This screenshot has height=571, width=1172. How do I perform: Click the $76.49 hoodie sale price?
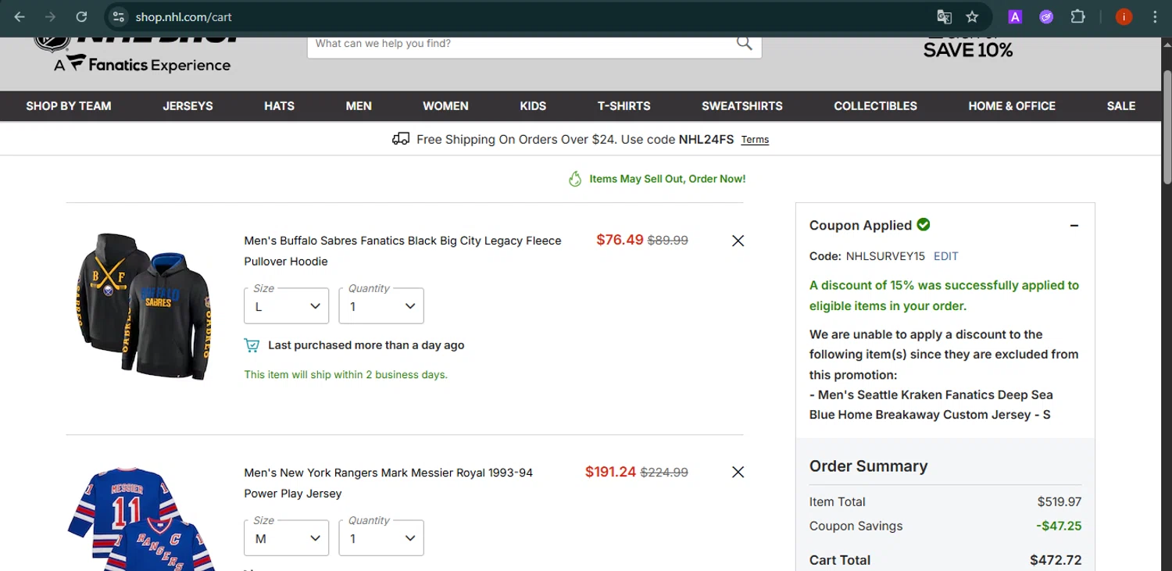point(620,240)
